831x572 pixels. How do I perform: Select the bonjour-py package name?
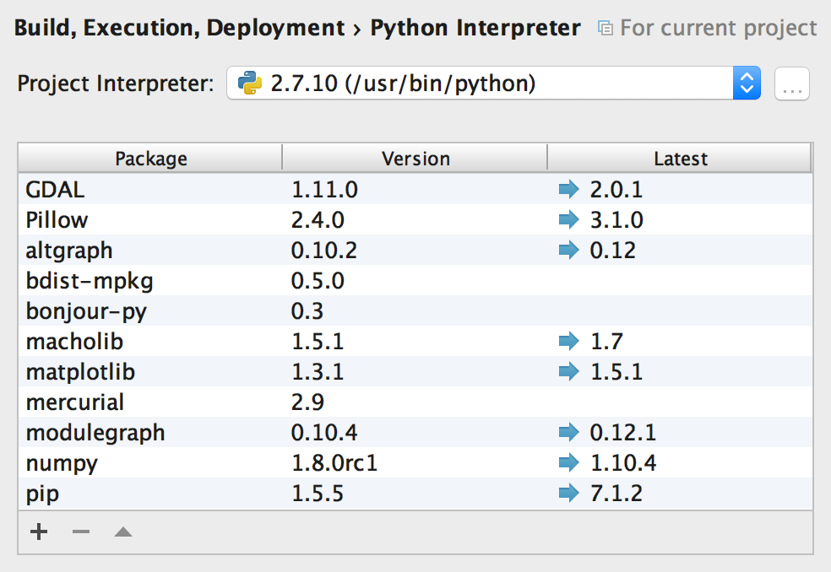[86, 311]
